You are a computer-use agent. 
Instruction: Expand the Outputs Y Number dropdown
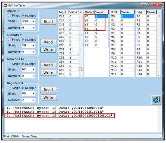coord(28,52)
